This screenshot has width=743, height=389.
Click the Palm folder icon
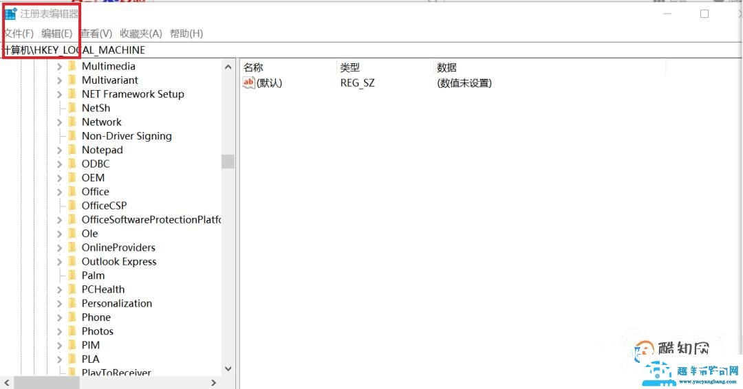pos(72,276)
